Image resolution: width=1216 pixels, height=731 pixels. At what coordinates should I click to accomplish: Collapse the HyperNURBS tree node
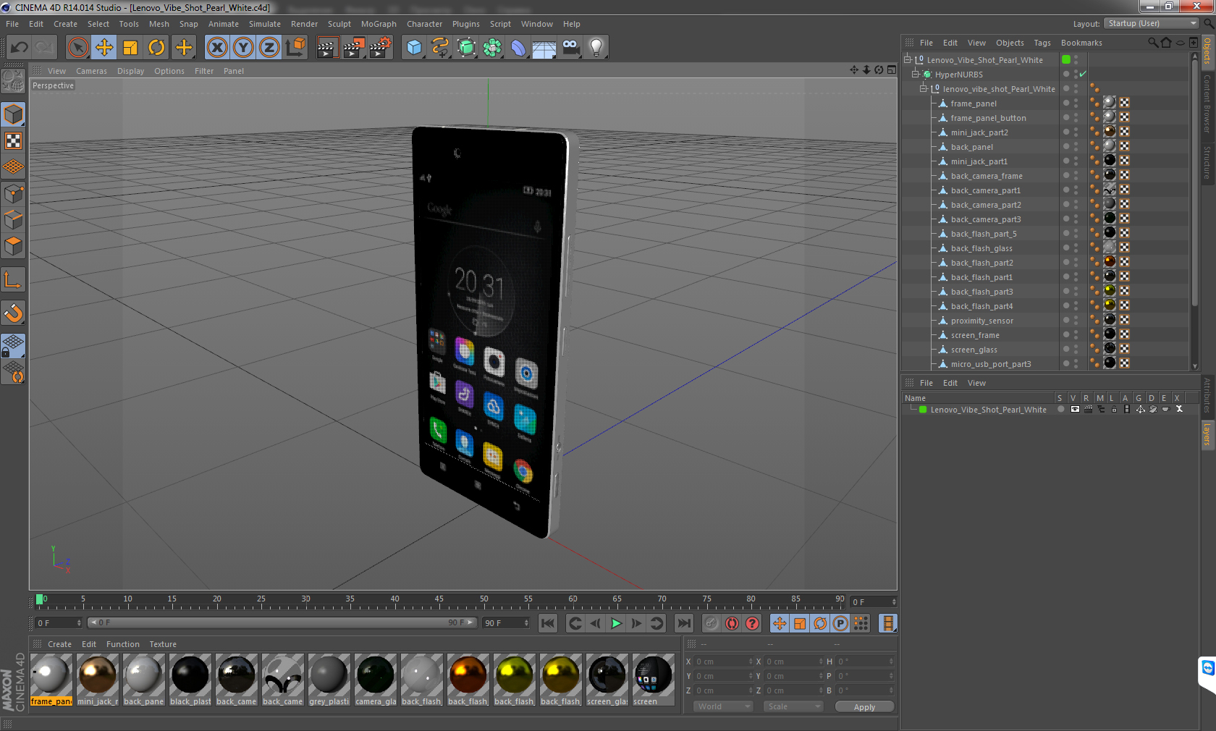coord(916,74)
